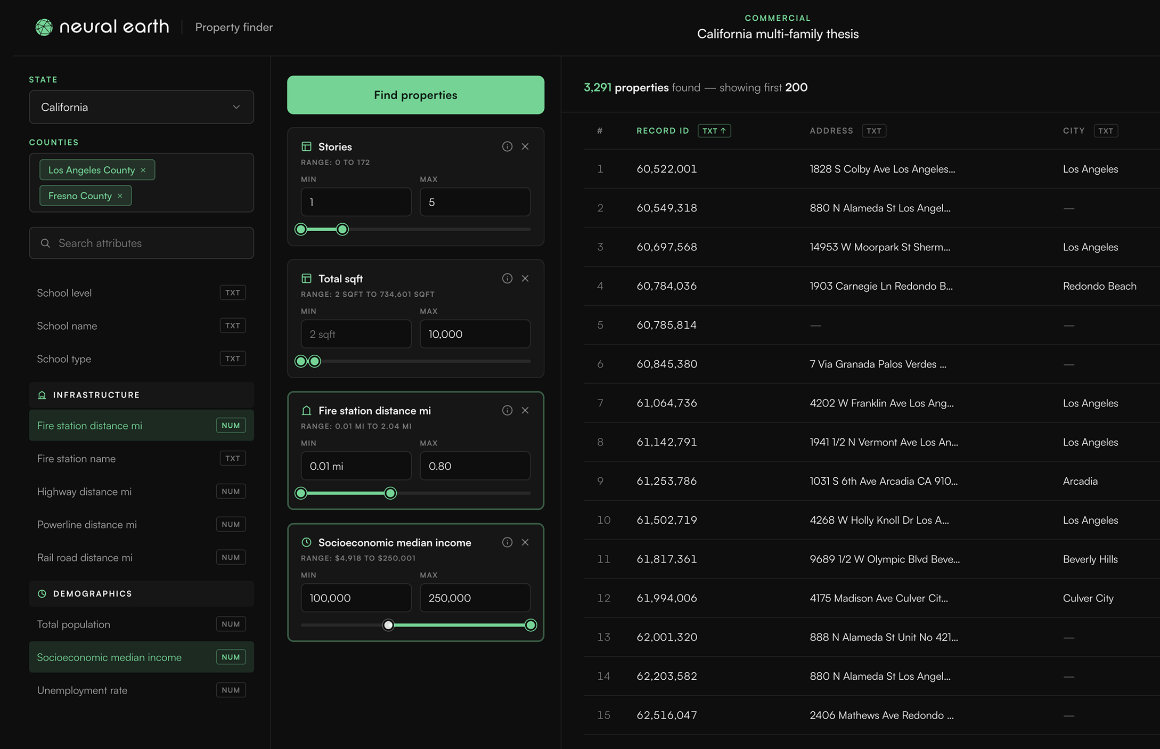Click the median income max slider handle
Viewport: 1160px width, 749px height.
click(x=530, y=625)
